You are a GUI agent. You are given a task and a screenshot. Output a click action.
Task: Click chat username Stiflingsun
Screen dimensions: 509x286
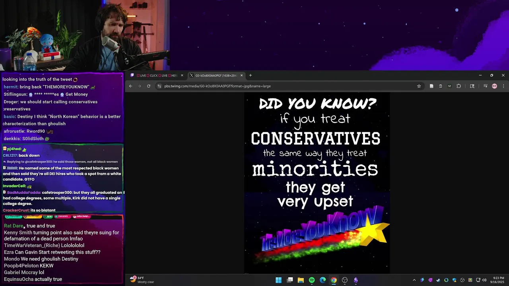click(x=15, y=95)
